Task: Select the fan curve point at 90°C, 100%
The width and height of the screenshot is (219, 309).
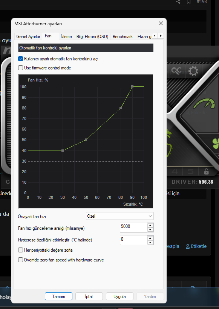Action: click(132, 86)
